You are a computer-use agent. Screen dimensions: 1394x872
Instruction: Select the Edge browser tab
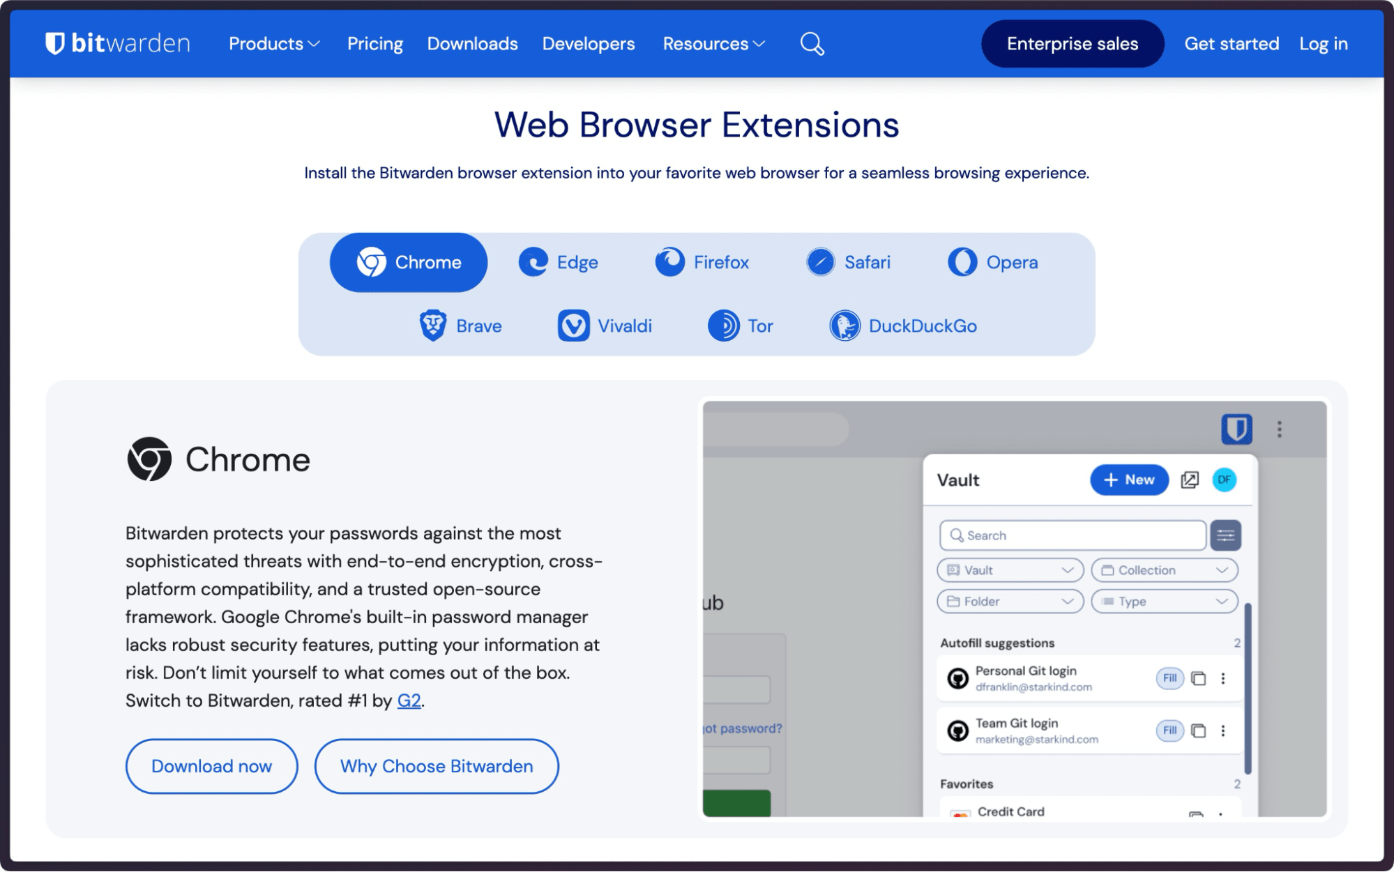[x=559, y=262]
